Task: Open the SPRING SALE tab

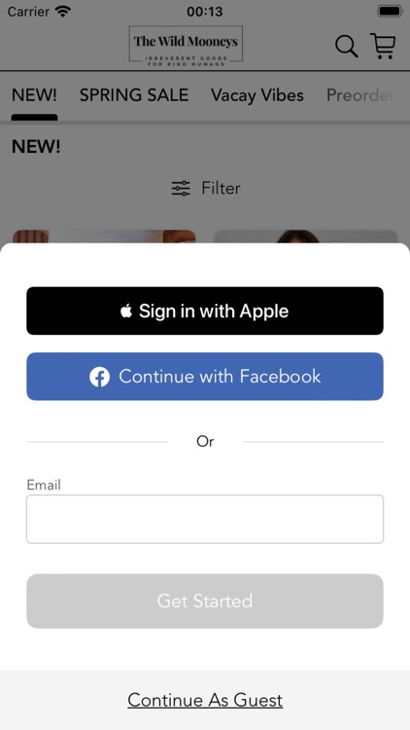Action: coord(134,95)
